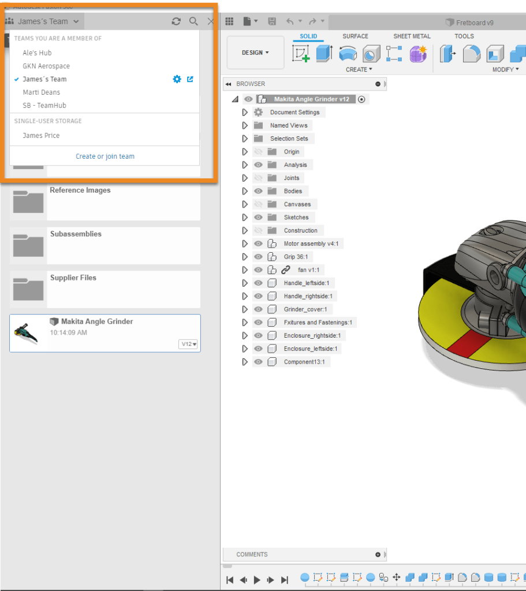
Task: Open the Makita Angle Grinder thumbnail
Action: (x=26, y=333)
